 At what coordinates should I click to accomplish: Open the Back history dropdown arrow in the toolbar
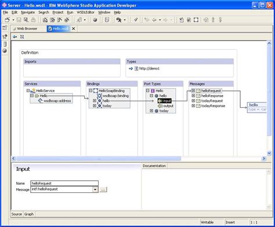[x=160, y=20]
